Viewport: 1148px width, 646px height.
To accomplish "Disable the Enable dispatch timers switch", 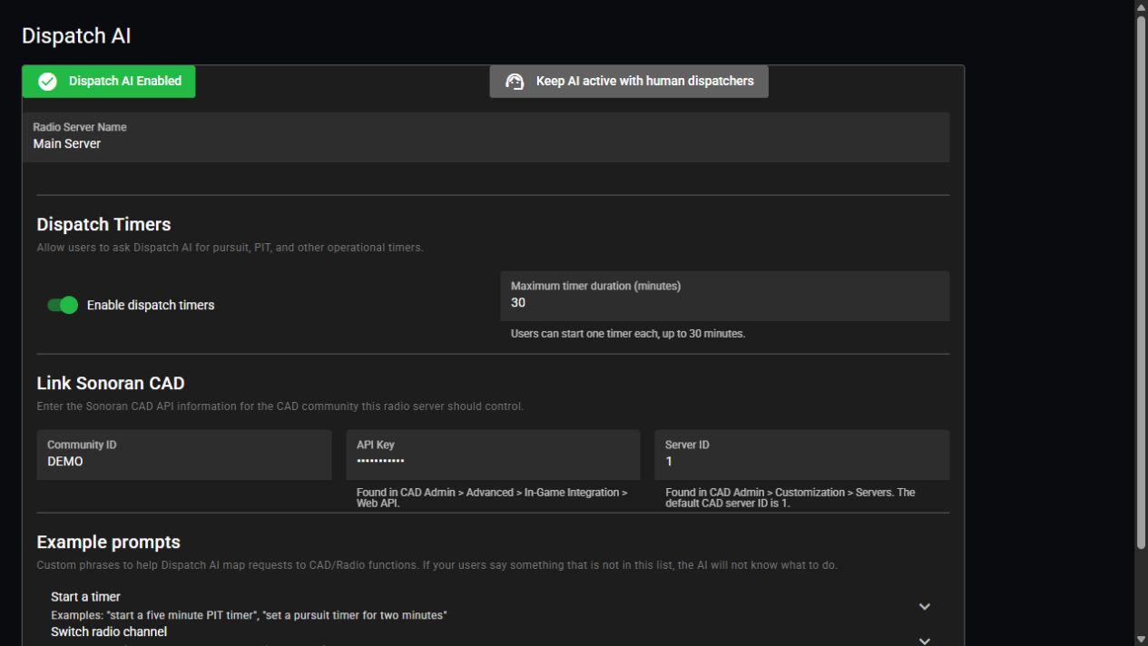I will tap(63, 305).
